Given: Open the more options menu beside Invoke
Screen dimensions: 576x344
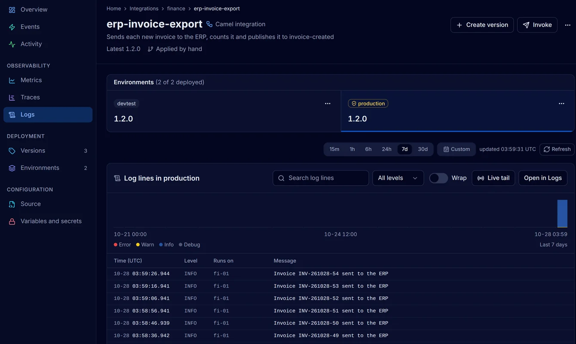Looking at the screenshot, I should tap(568, 25).
